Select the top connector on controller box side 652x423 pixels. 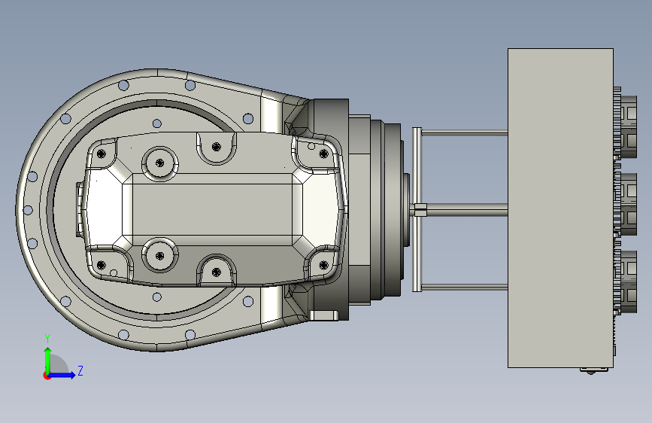[x=627, y=126]
